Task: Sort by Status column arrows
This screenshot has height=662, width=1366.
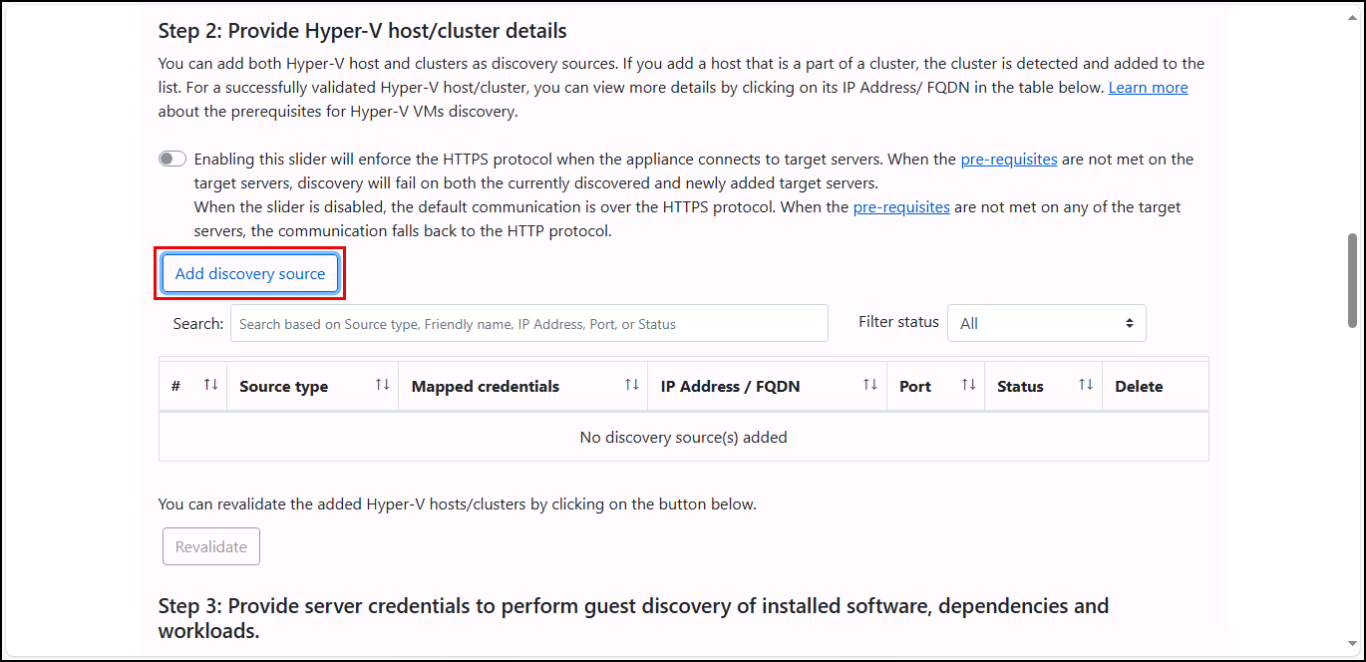Action: click(1086, 385)
